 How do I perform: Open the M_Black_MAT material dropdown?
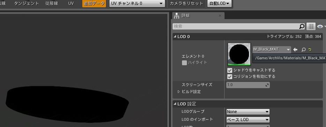[x=272, y=50]
